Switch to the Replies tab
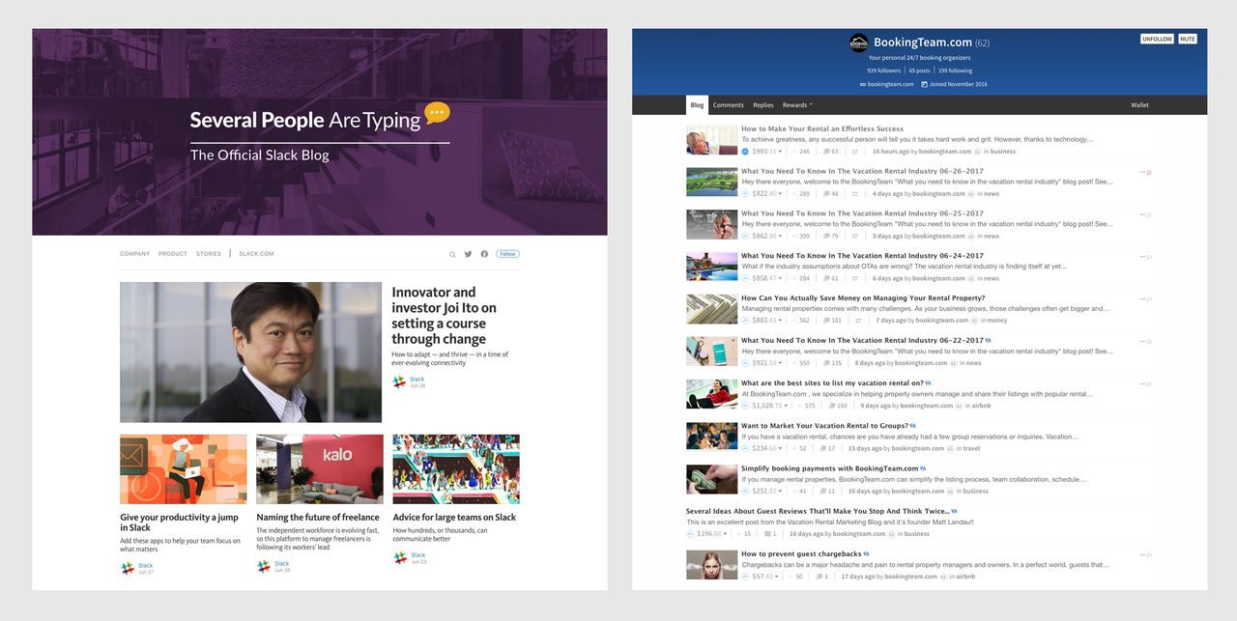The image size is (1237, 621). coord(763,105)
